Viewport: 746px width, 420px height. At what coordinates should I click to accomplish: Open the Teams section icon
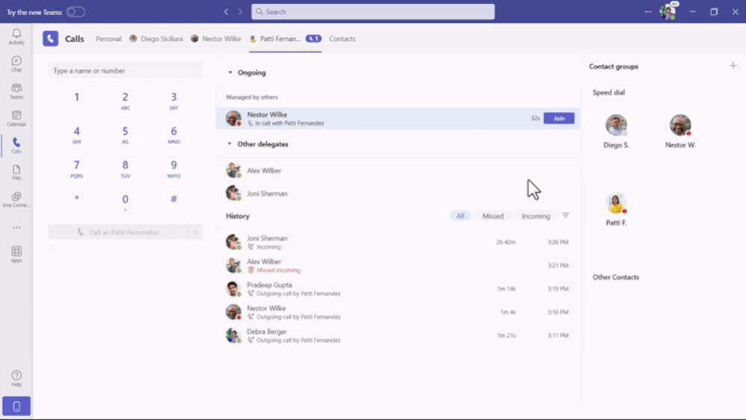16,91
